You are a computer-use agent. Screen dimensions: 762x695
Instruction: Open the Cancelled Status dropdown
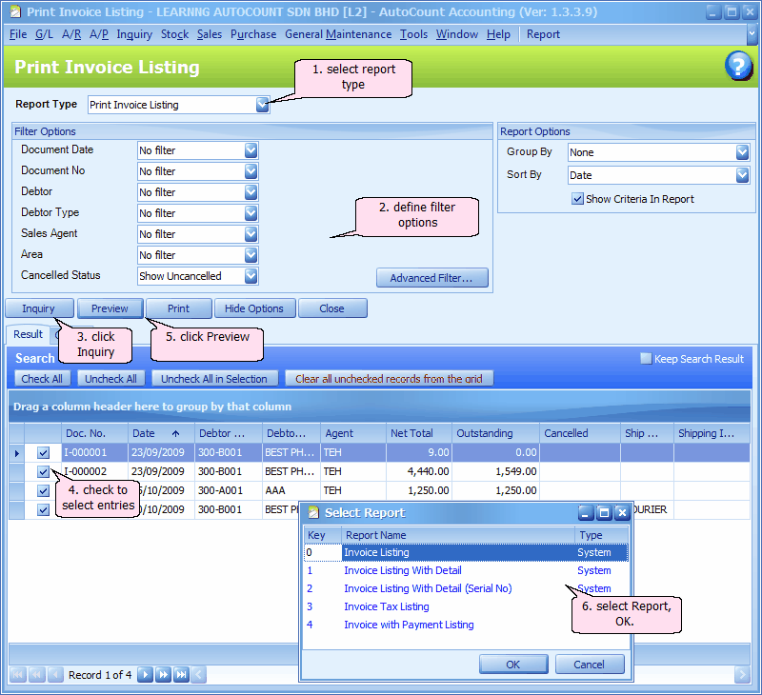tap(251, 276)
